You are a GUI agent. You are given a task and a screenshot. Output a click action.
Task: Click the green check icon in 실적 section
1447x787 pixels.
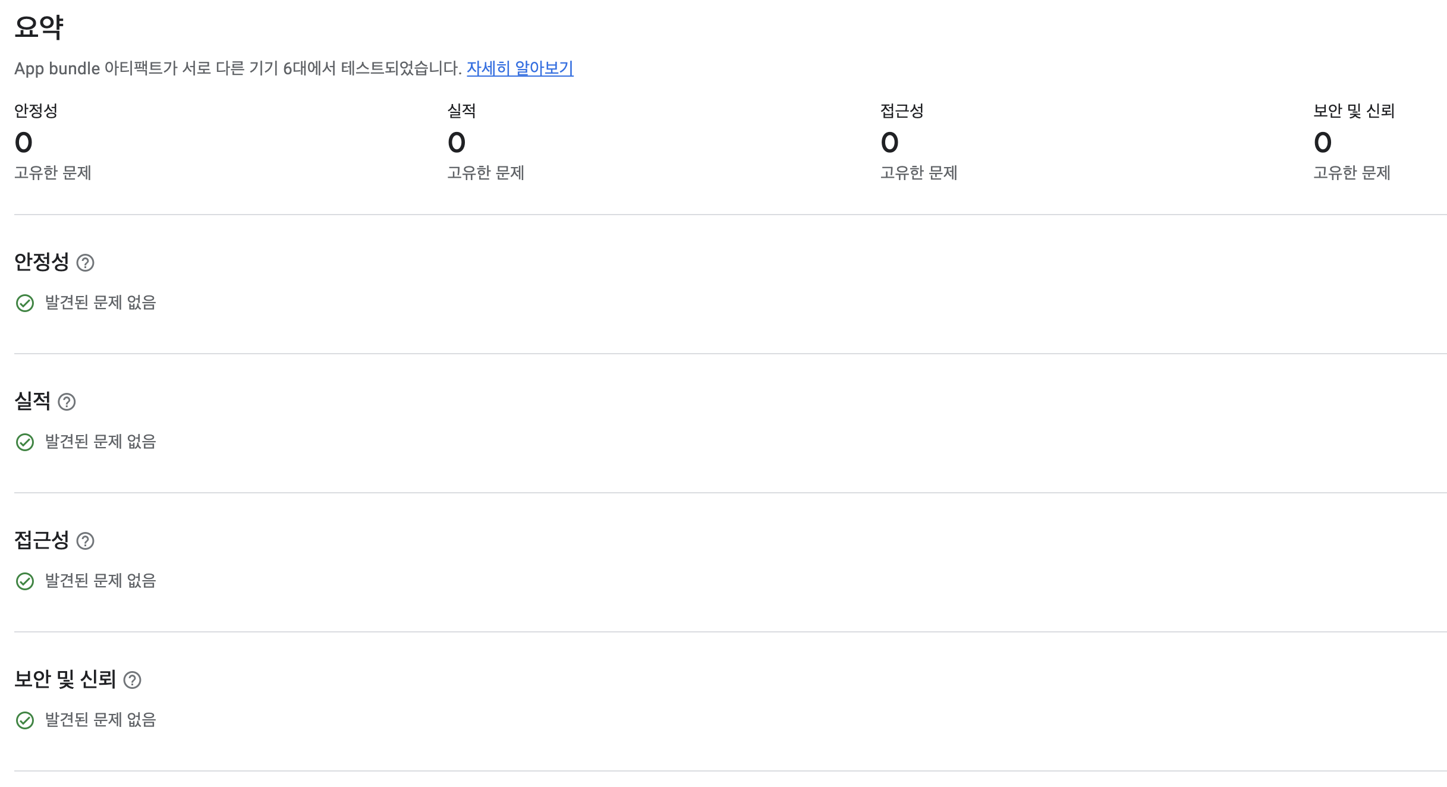25,442
